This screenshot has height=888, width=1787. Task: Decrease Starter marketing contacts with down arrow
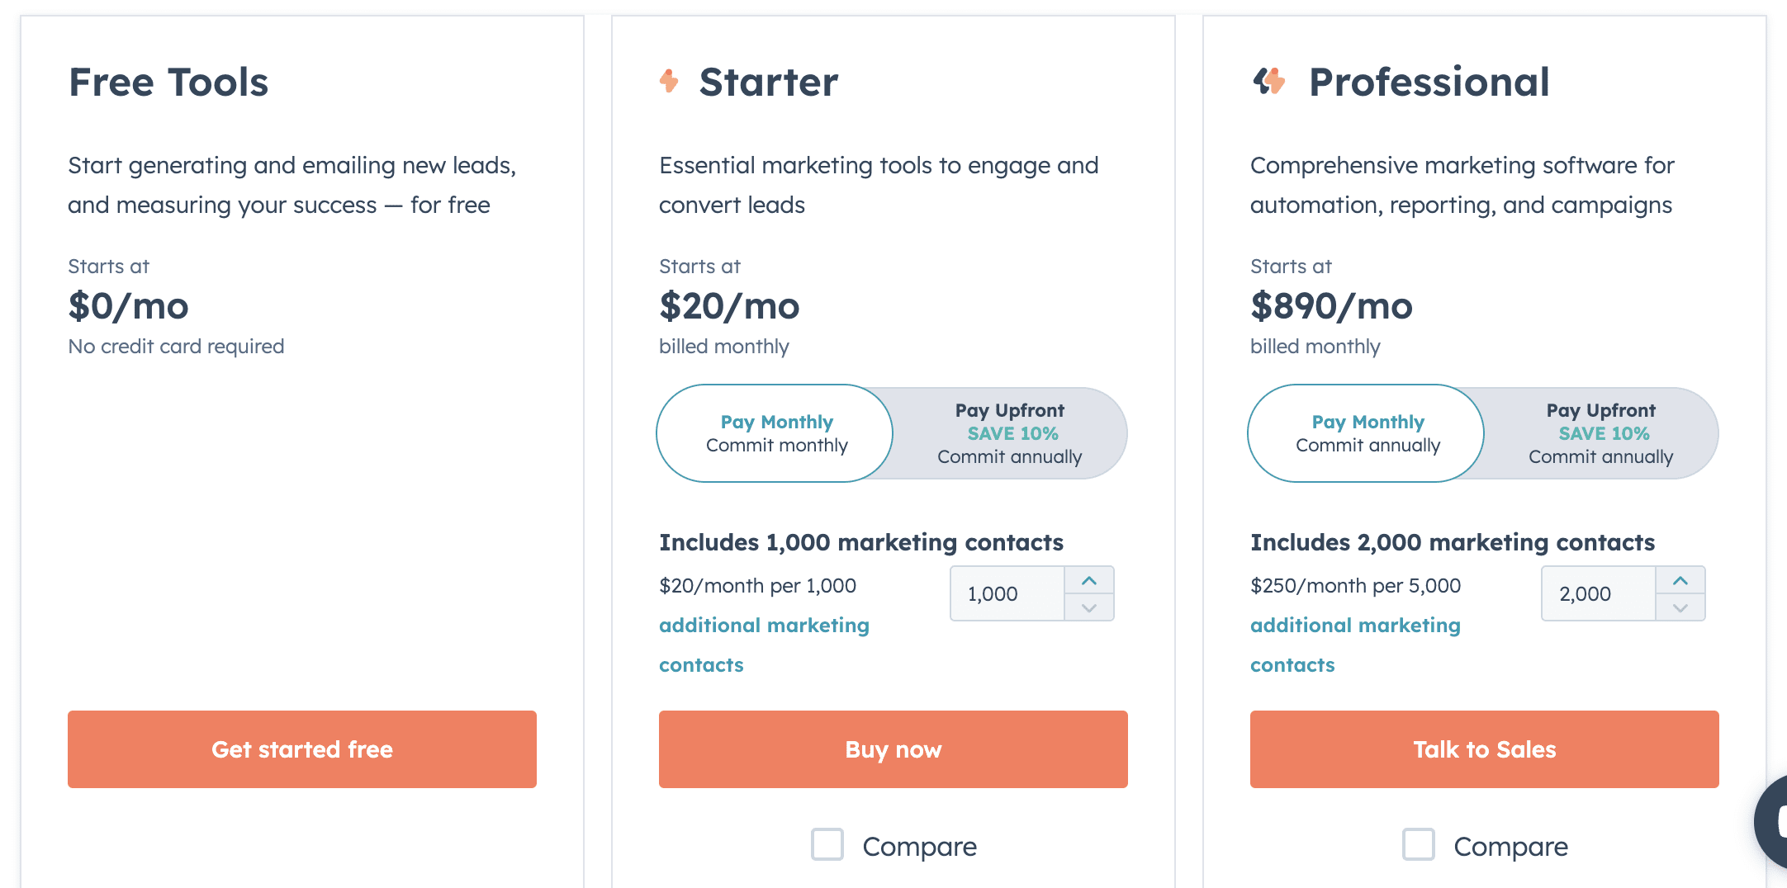(x=1088, y=609)
